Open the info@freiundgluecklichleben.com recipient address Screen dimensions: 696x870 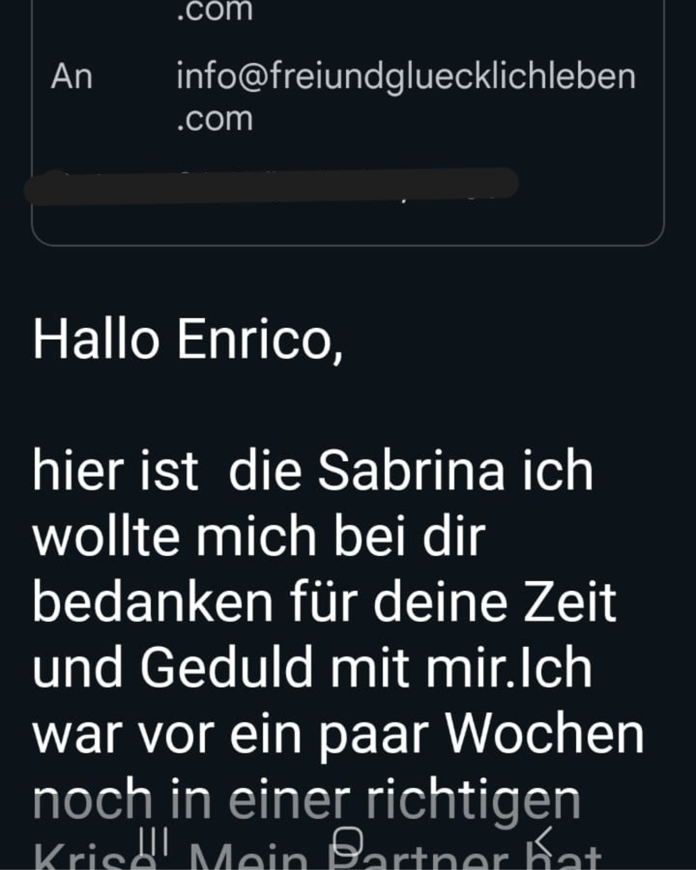tap(406, 97)
